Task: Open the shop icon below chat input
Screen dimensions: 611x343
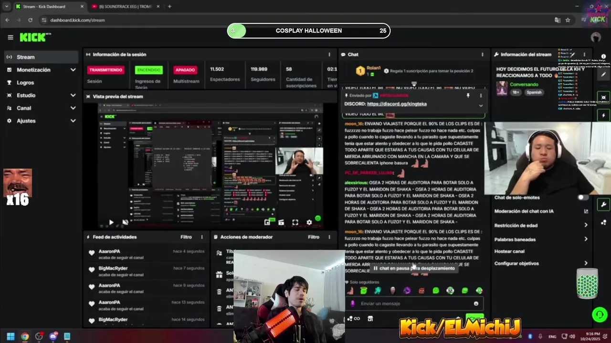Action: coord(370,319)
